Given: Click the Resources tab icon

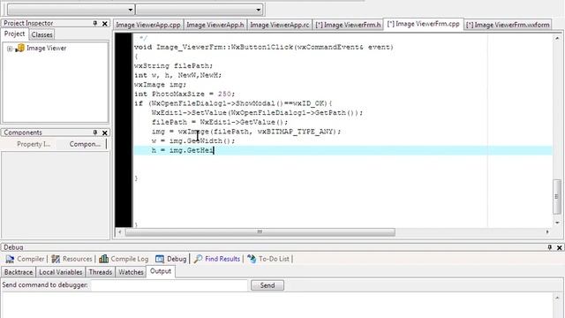Looking at the screenshot, I should pyautogui.click(x=56, y=259).
